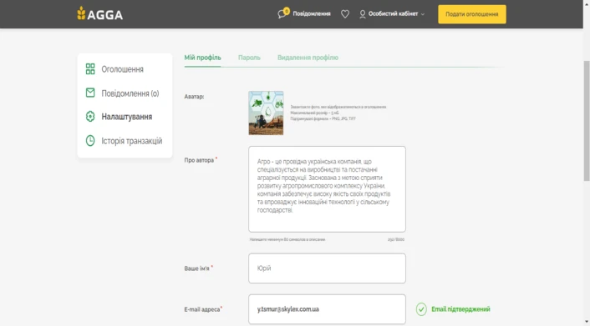Click the user profile silhouette icon
Image resolution: width=590 pixels, height=326 pixels.
362,14
